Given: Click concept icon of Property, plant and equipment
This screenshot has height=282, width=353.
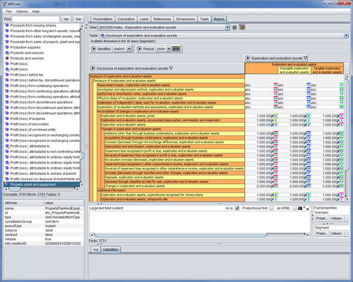Looking at the screenshot, I should point(7,184).
